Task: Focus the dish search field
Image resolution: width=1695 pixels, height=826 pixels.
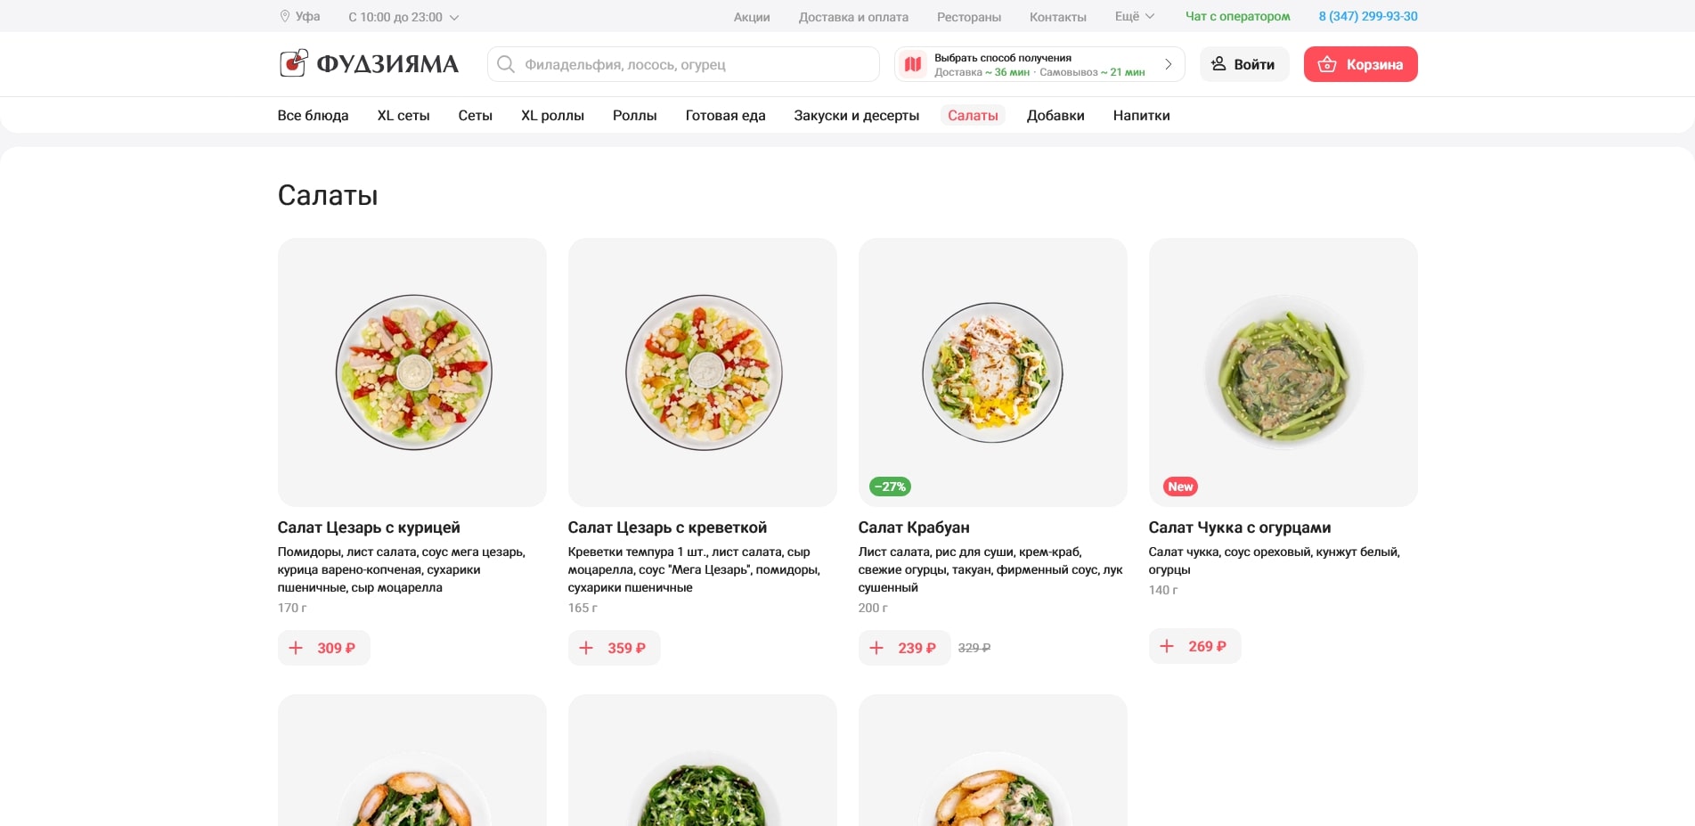Action: (695, 64)
